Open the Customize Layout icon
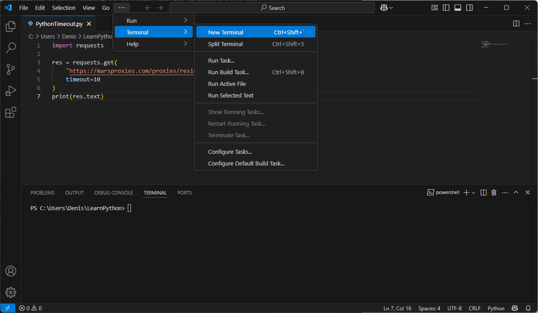The image size is (538, 313). [434, 8]
